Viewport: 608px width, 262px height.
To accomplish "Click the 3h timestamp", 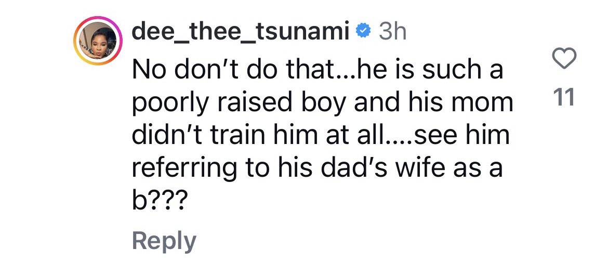I will coord(392,32).
